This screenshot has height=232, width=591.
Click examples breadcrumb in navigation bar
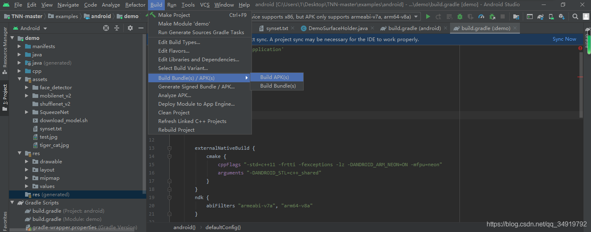(63, 16)
